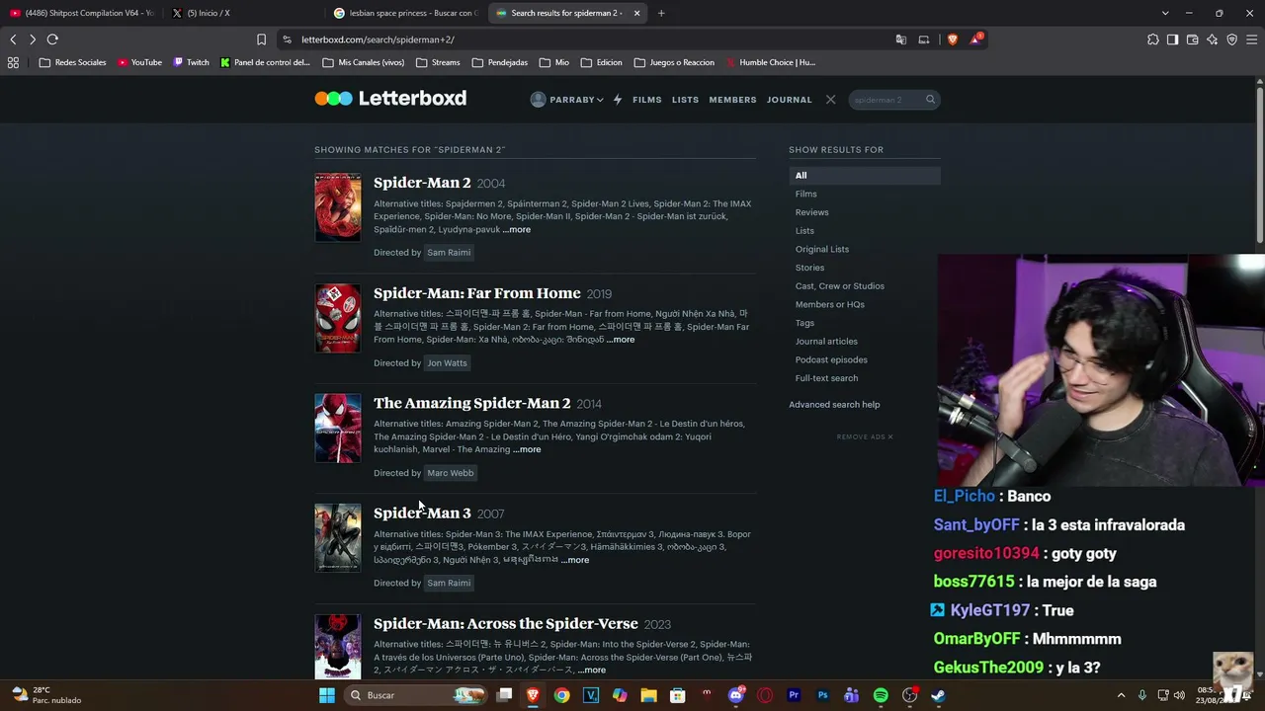This screenshot has width=1265, height=711.
Task: Open the MEMBERS menu
Action: [x=732, y=100]
